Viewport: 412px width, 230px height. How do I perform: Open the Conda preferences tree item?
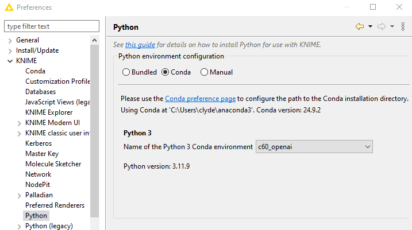(x=35, y=71)
